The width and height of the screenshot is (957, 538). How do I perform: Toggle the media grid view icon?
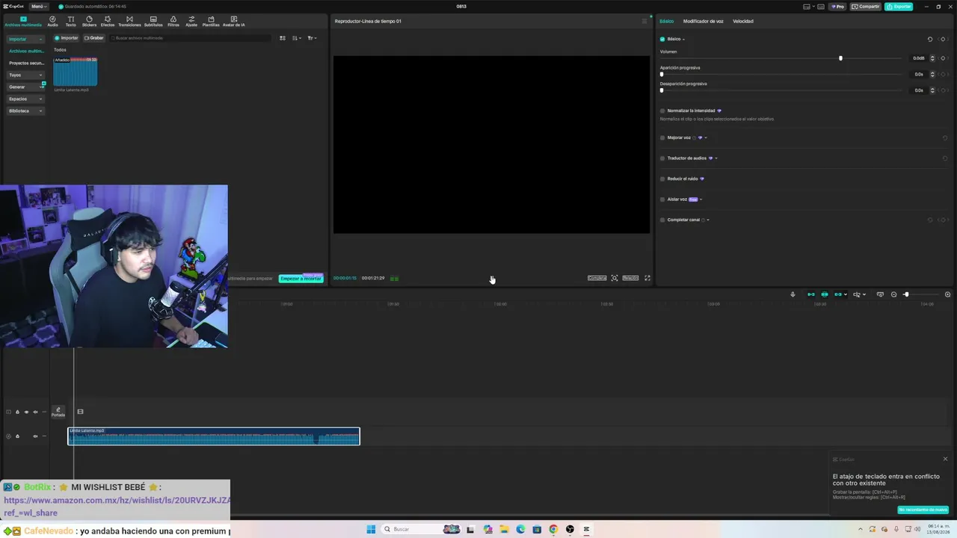pyautogui.click(x=283, y=38)
